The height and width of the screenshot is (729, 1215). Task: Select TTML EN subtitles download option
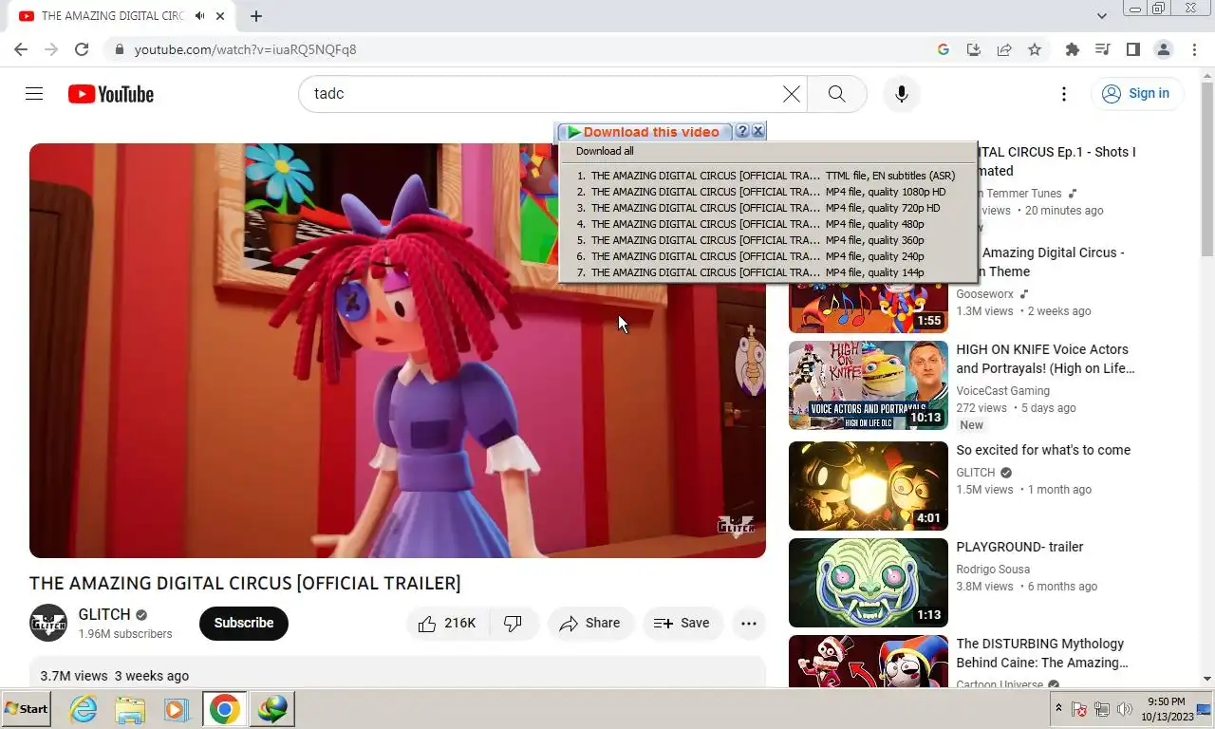coord(767,176)
